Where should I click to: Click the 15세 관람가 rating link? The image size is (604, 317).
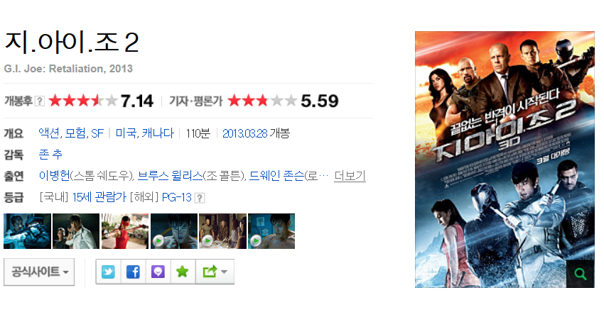99,197
